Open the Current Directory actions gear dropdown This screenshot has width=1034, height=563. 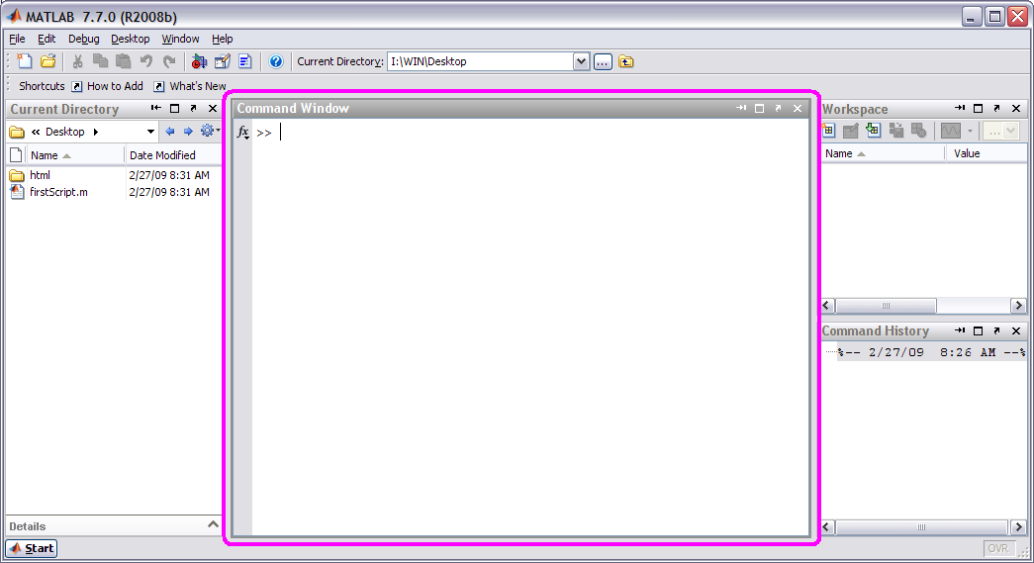point(210,132)
